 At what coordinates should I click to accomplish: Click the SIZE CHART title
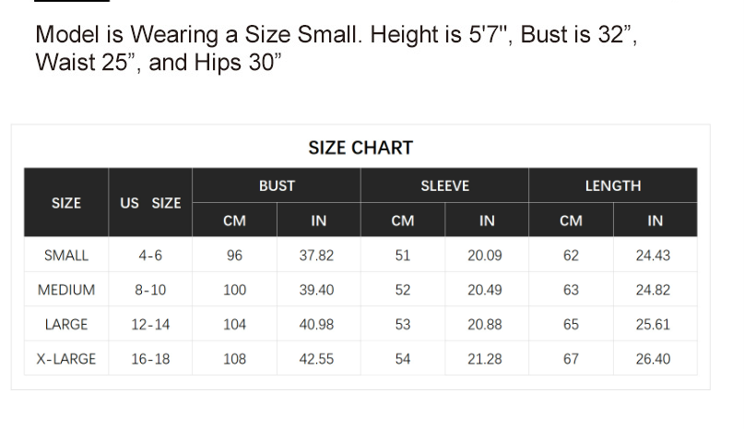360,148
